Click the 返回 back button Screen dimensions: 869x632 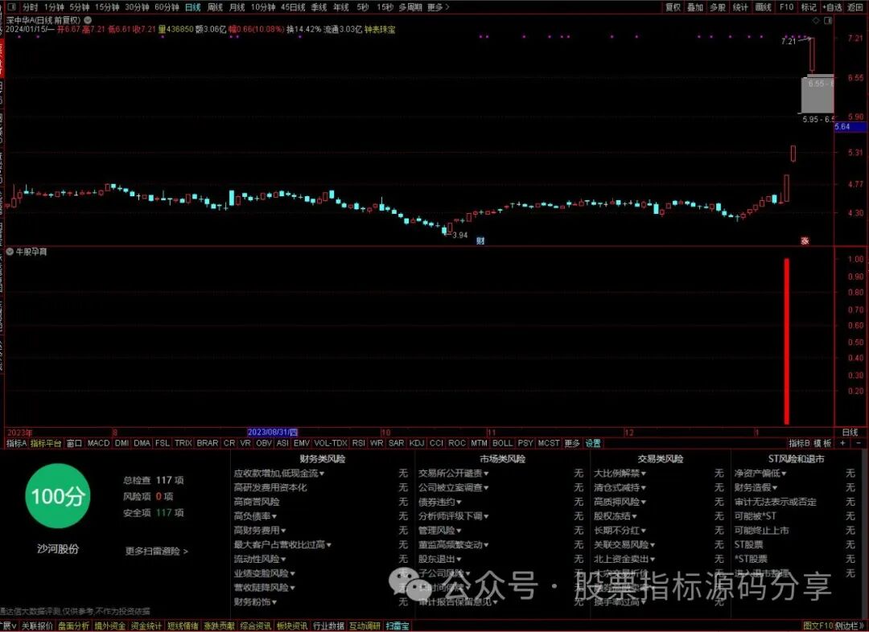tap(855, 7)
